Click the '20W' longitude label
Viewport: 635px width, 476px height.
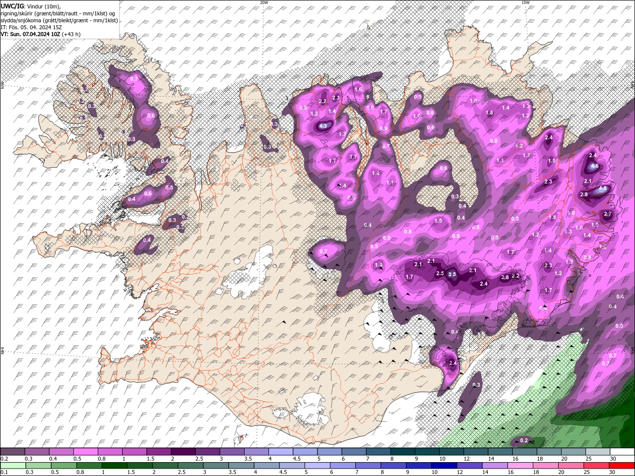264,2
